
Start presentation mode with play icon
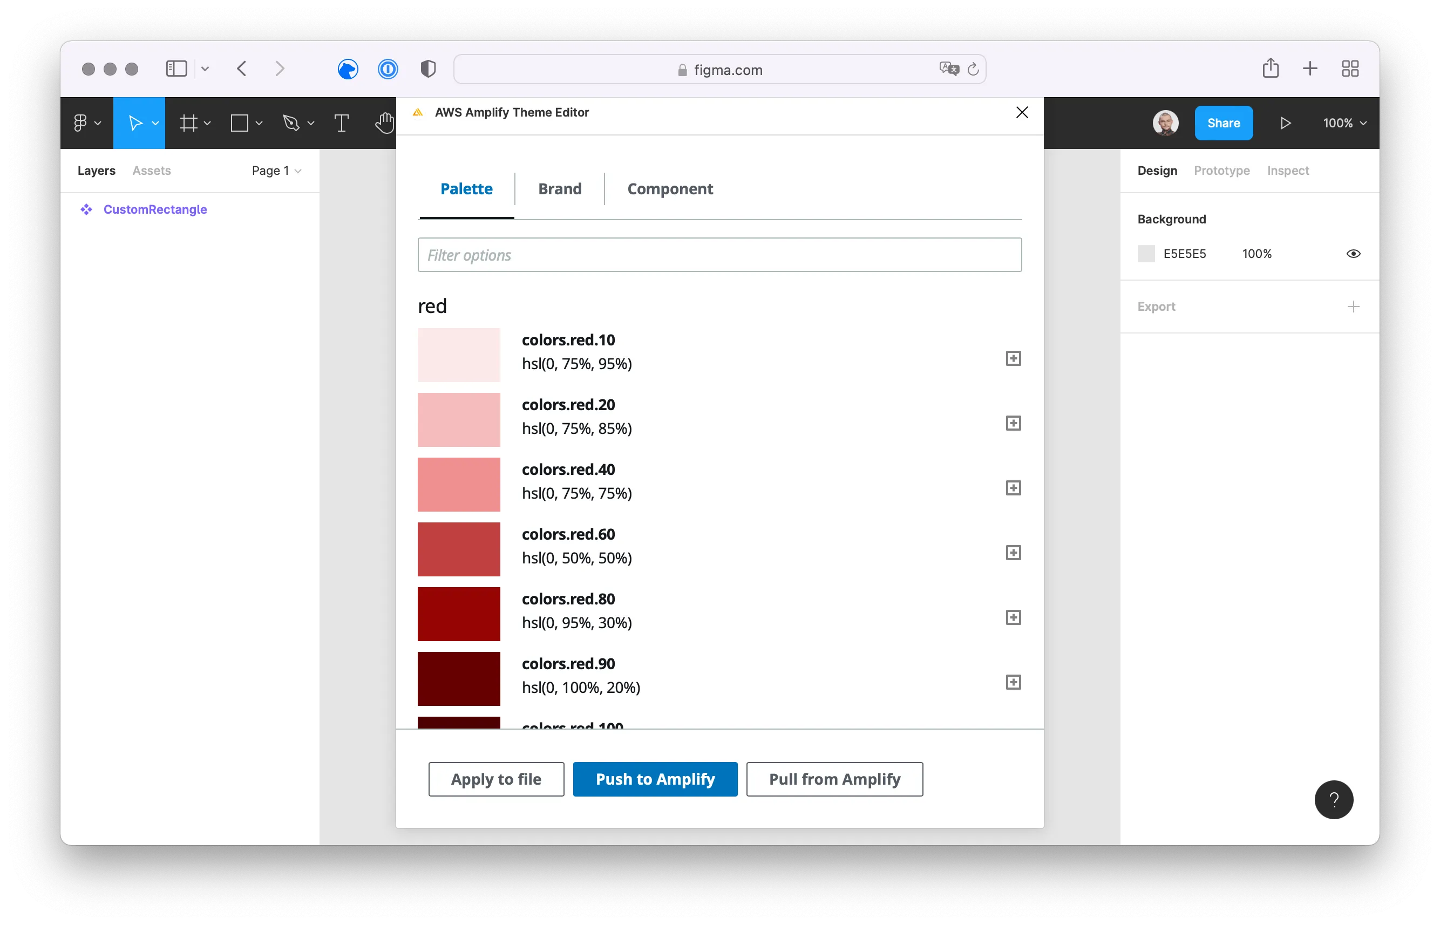click(x=1286, y=123)
